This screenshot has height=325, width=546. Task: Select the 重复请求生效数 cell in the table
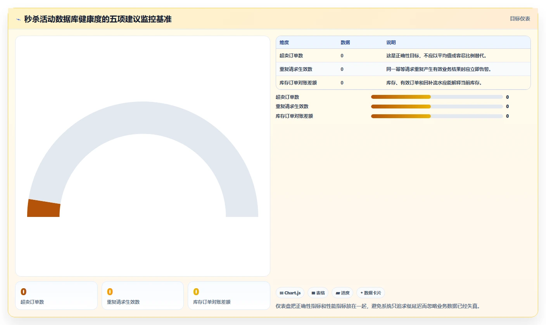tap(296, 69)
